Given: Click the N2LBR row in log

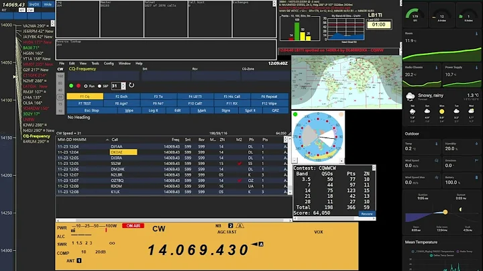Looking at the screenshot, I should click(x=172, y=175).
